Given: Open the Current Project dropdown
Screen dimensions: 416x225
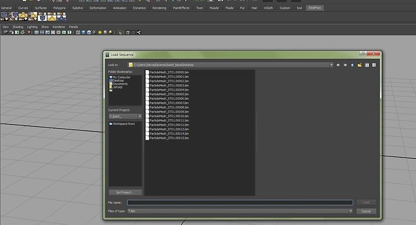Looking at the screenshot, I should [140, 117].
